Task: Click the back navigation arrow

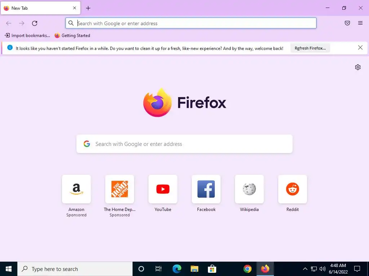Action: click(9, 23)
